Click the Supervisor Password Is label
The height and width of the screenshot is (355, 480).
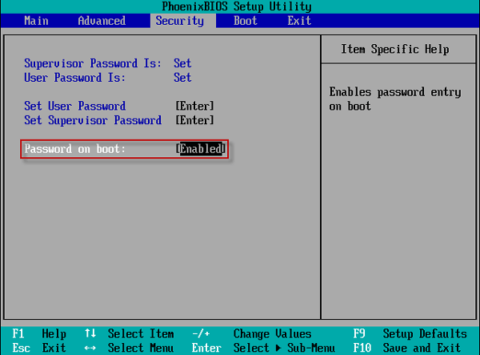pos(93,63)
